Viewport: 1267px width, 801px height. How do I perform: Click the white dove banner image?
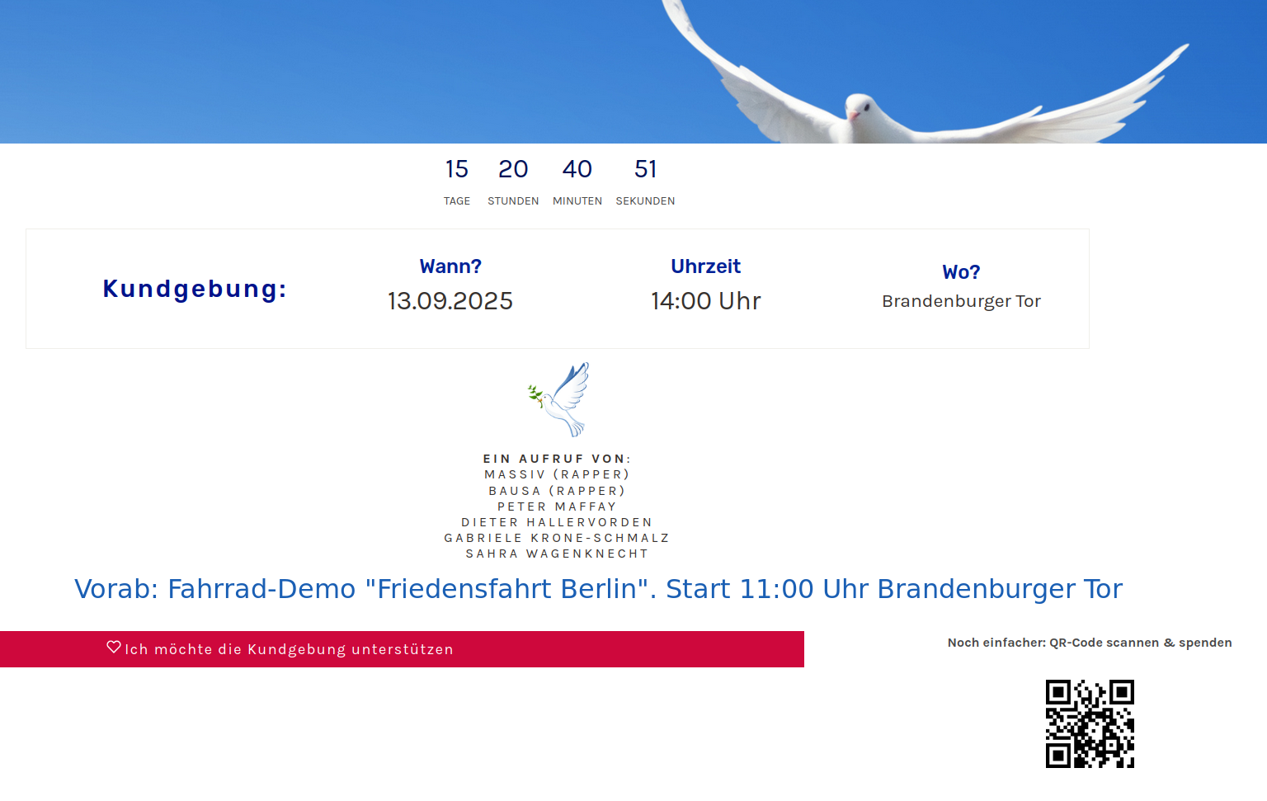(x=633, y=72)
